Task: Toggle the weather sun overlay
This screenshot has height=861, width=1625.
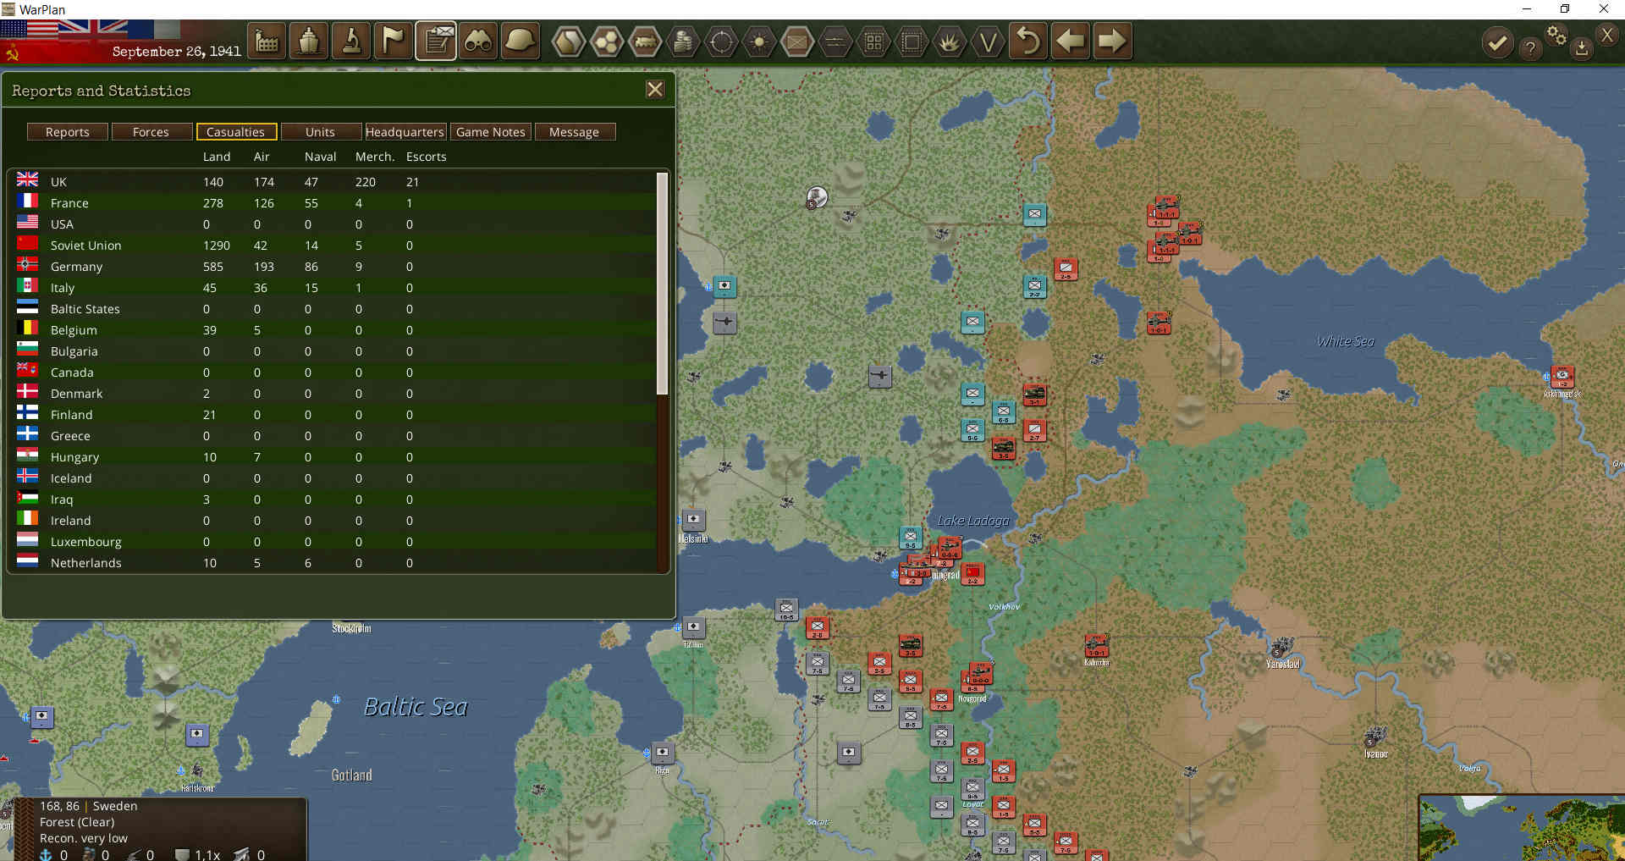Action: pyautogui.click(x=759, y=41)
